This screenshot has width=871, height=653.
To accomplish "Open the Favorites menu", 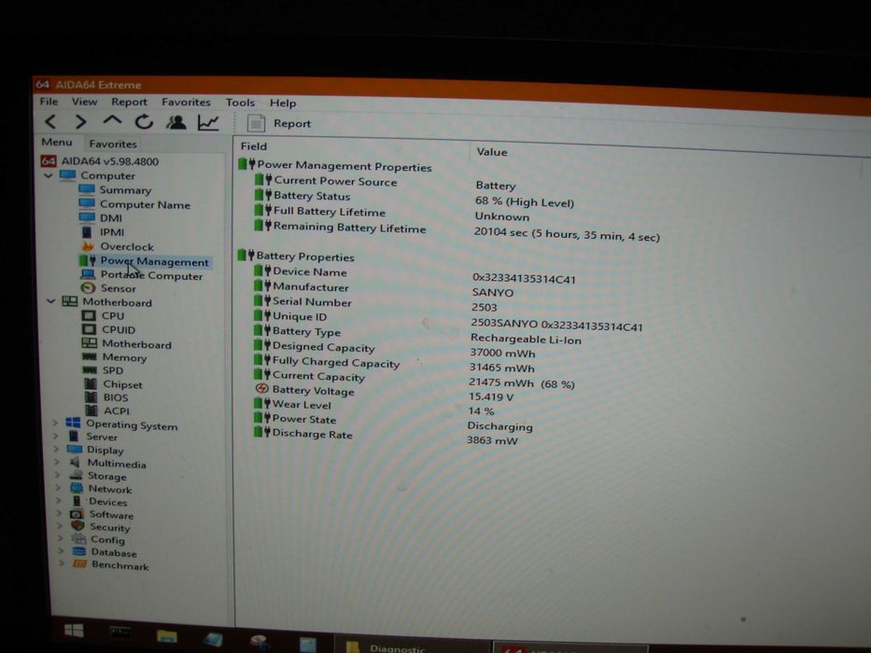I will [186, 103].
